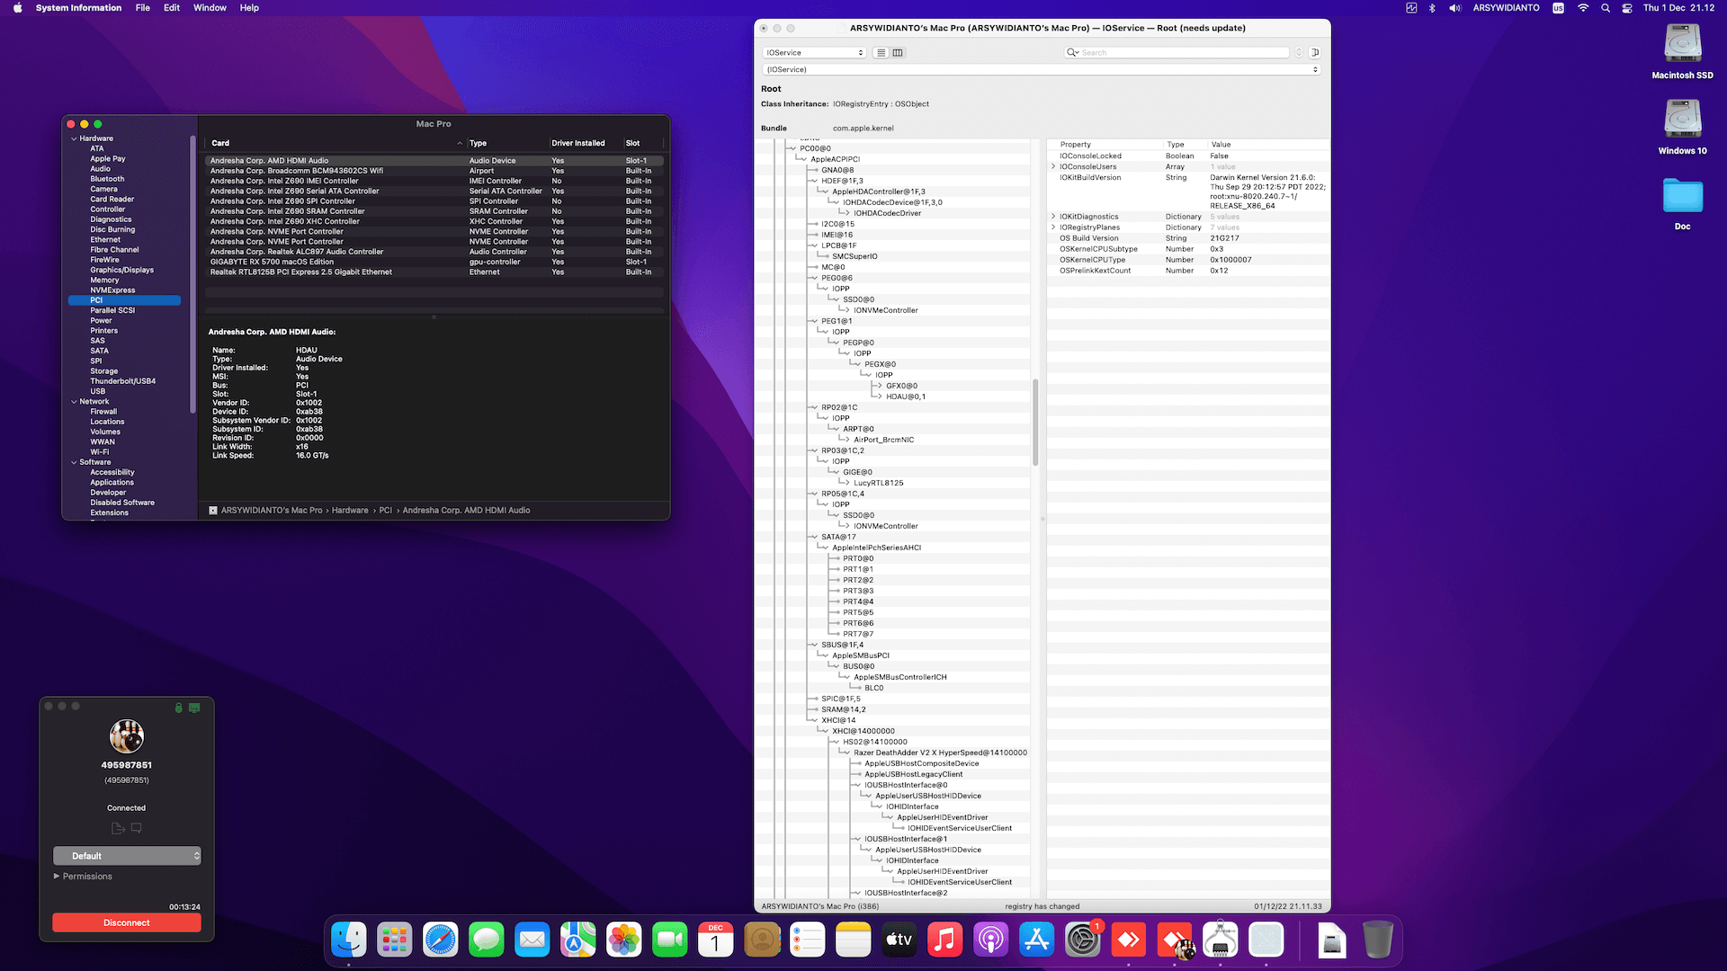This screenshot has height=971, width=1727.
Task: Open the Edit menu
Action: [x=172, y=8]
